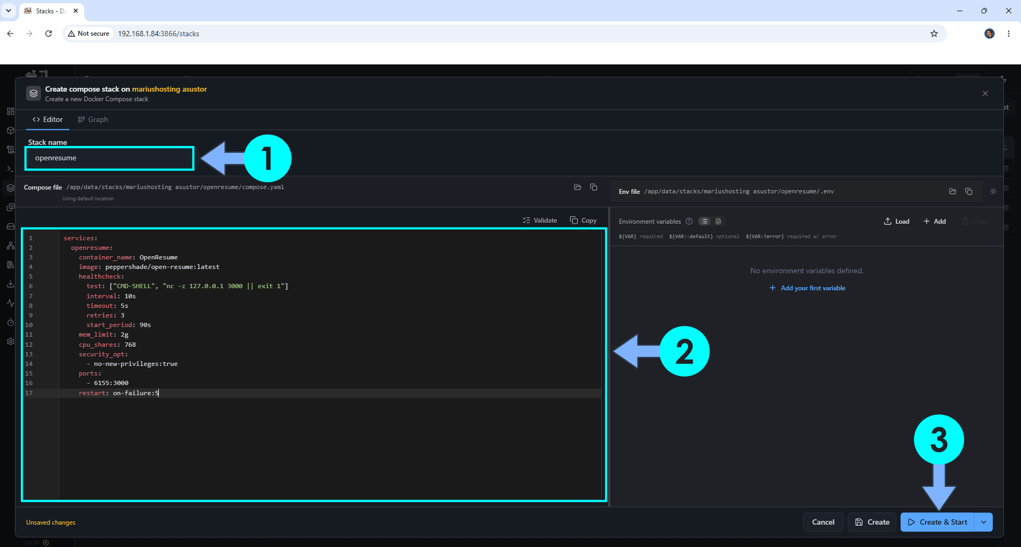Open terminal prompt icon in sidebar

click(10, 169)
